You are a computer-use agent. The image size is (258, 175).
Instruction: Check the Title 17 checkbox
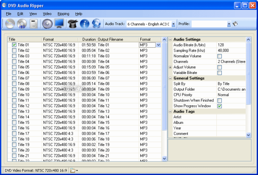14,134
